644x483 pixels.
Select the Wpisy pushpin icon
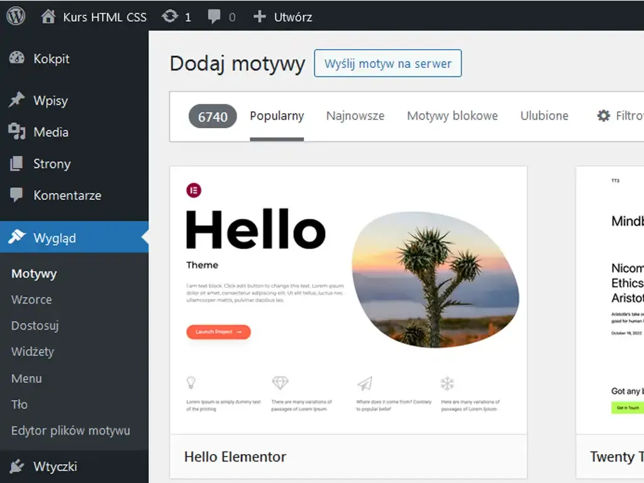pyautogui.click(x=15, y=100)
